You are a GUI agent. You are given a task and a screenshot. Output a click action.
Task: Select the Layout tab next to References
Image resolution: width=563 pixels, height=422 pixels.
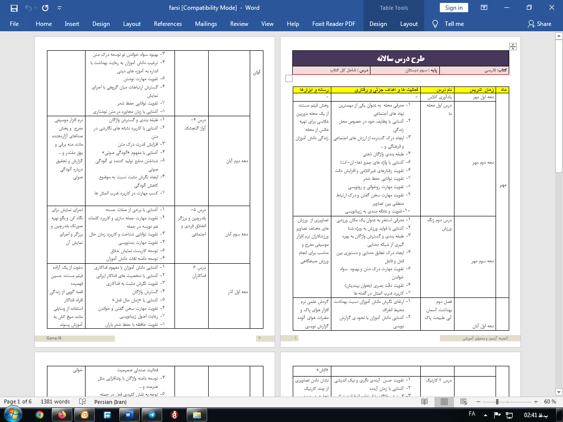tap(132, 23)
